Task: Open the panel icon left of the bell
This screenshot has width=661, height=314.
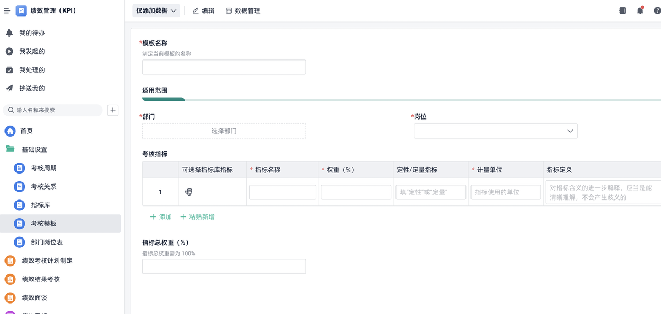Action: [x=622, y=10]
